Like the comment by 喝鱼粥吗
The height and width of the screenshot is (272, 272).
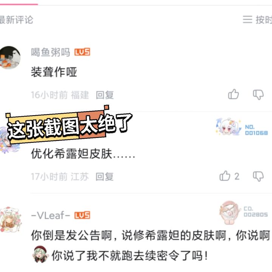(x=233, y=94)
